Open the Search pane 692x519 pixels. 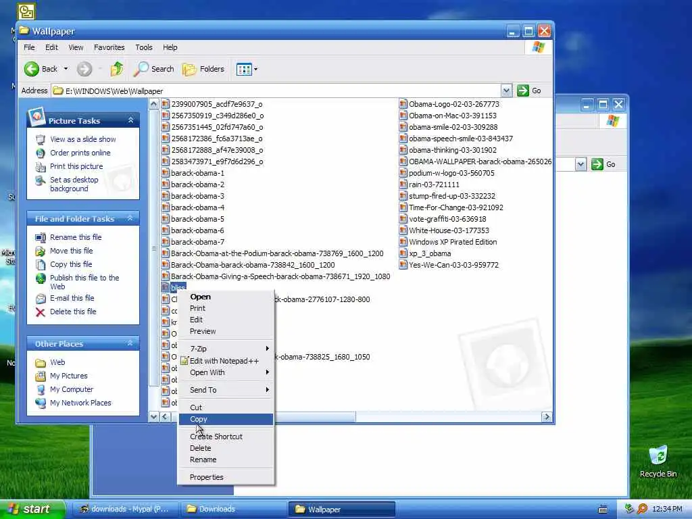point(154,69)
